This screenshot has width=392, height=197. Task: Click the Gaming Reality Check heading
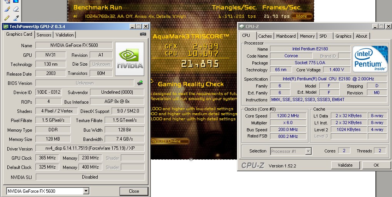[191, 84]
